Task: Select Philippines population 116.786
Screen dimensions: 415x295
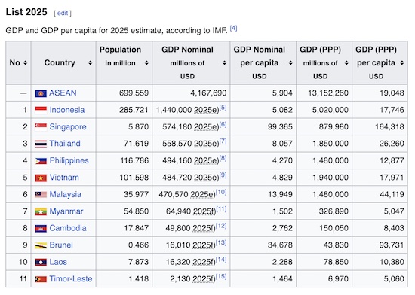Action: pyautogui.click(x=134, y=160)
